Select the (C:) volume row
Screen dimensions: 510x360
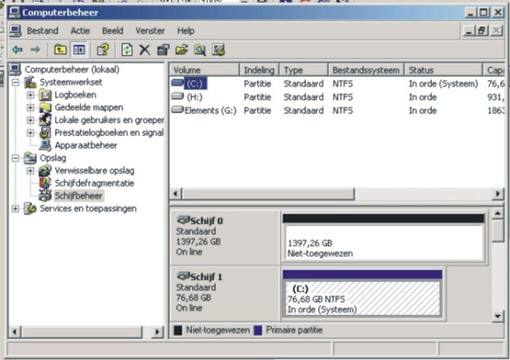[x=337, y=84]
